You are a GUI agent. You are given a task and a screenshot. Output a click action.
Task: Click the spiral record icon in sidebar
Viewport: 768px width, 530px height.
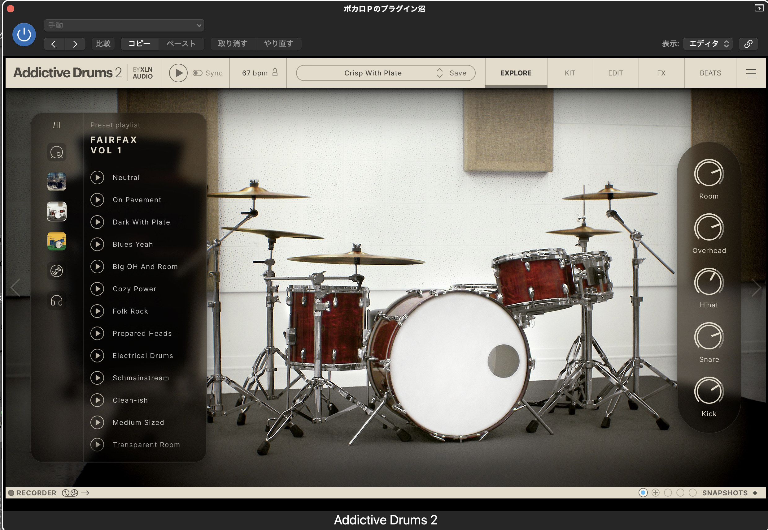point(57,271)
